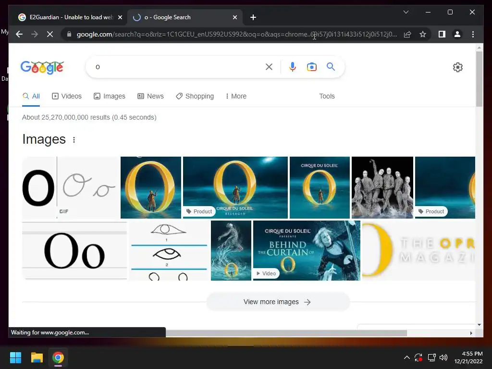
Task: Switch to News results
Action: tap(150, 96)
